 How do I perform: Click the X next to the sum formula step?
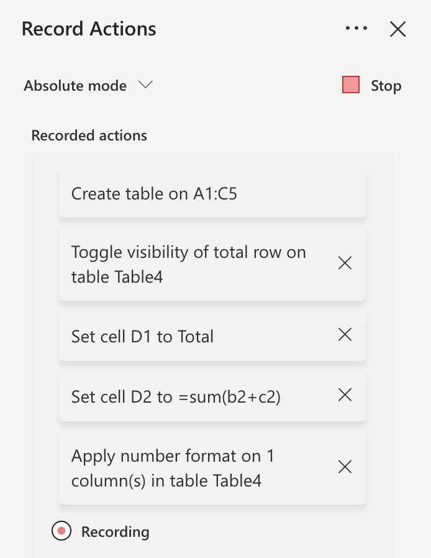click(345, 395)
